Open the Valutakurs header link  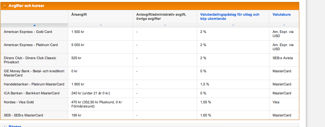tap(282, 15)
